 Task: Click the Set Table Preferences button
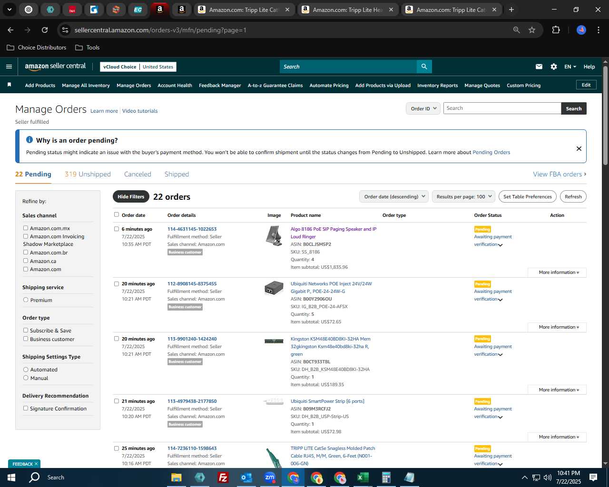tap(528, 196)
